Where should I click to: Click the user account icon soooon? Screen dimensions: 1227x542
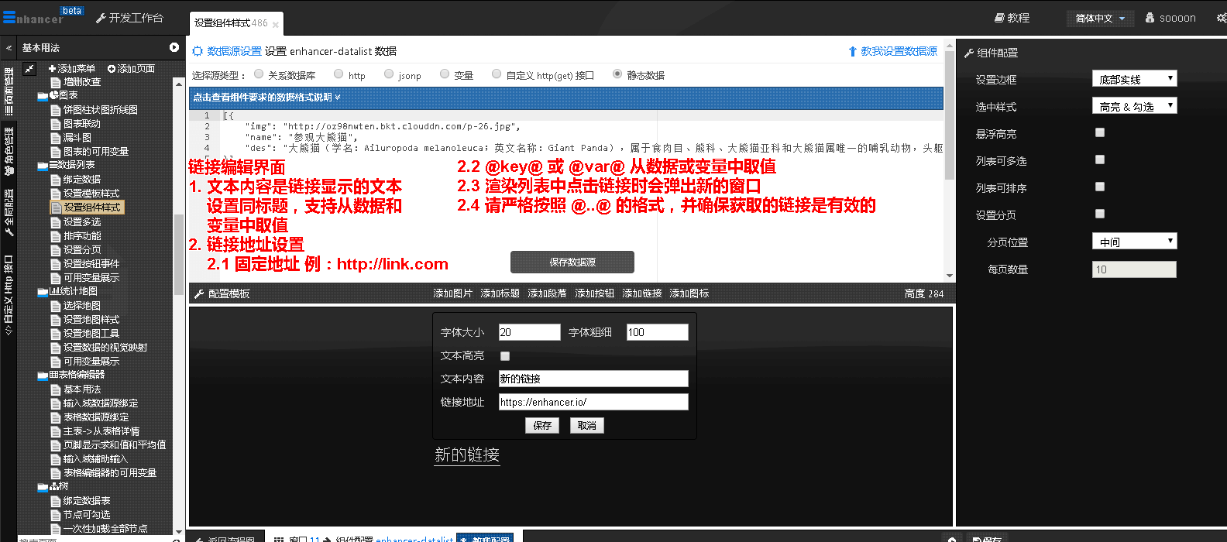[1150, 18]
